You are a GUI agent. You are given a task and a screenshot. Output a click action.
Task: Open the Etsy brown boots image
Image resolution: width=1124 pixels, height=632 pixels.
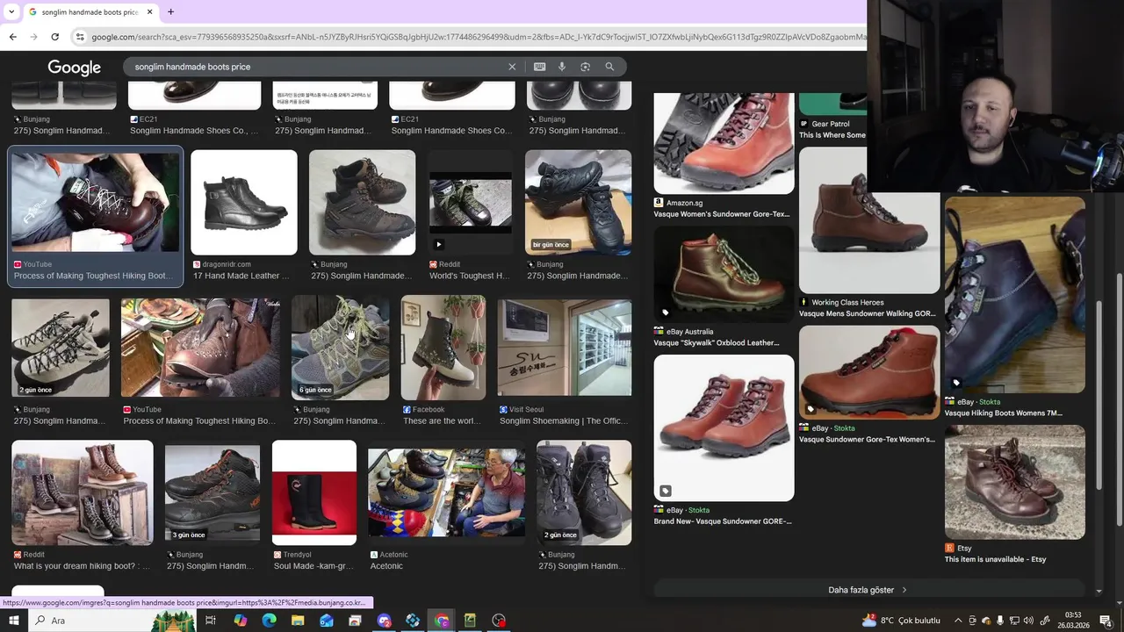coord(1015,482)
